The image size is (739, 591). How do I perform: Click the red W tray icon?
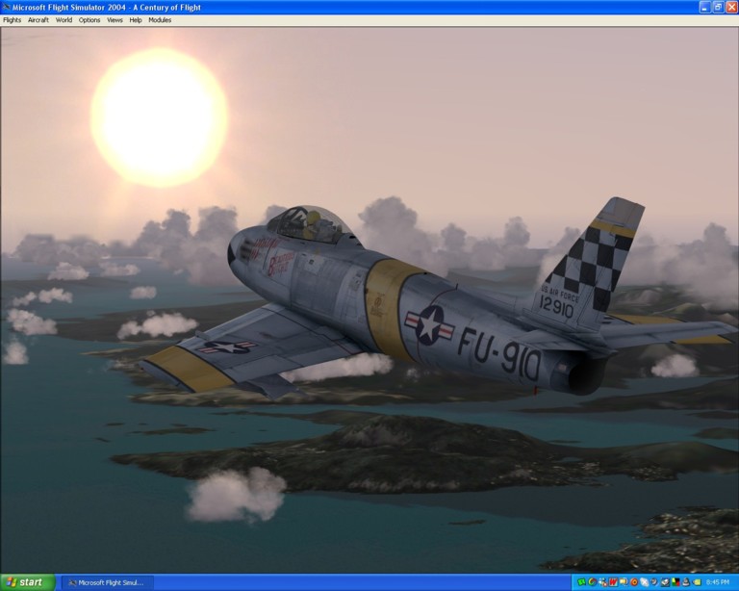(612, 582)
